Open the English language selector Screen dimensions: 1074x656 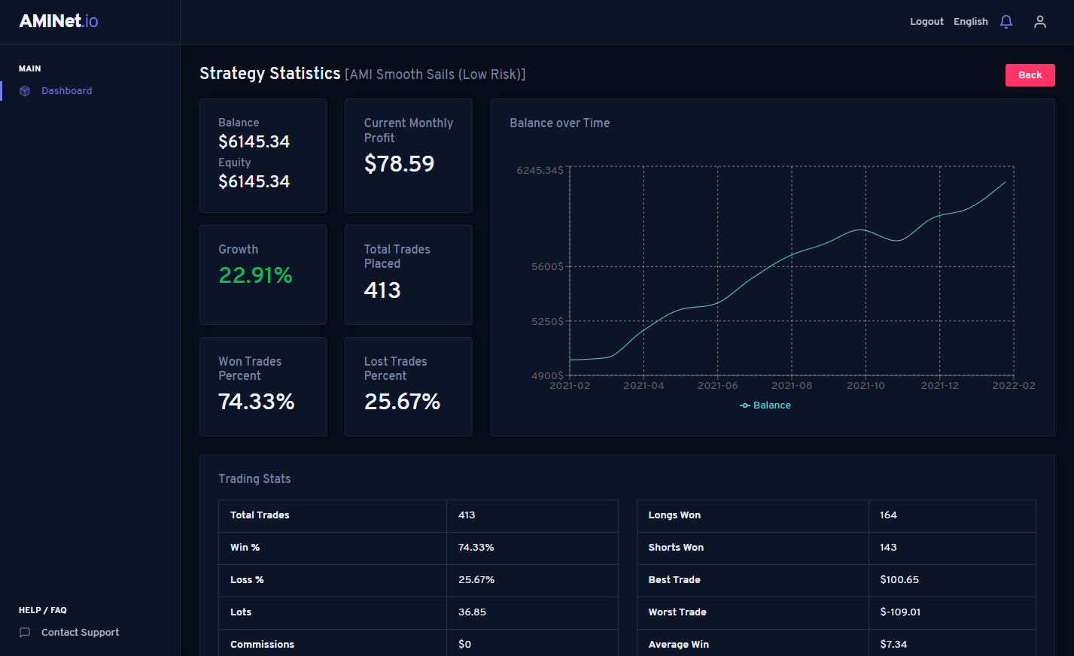(x=971, y=22)
